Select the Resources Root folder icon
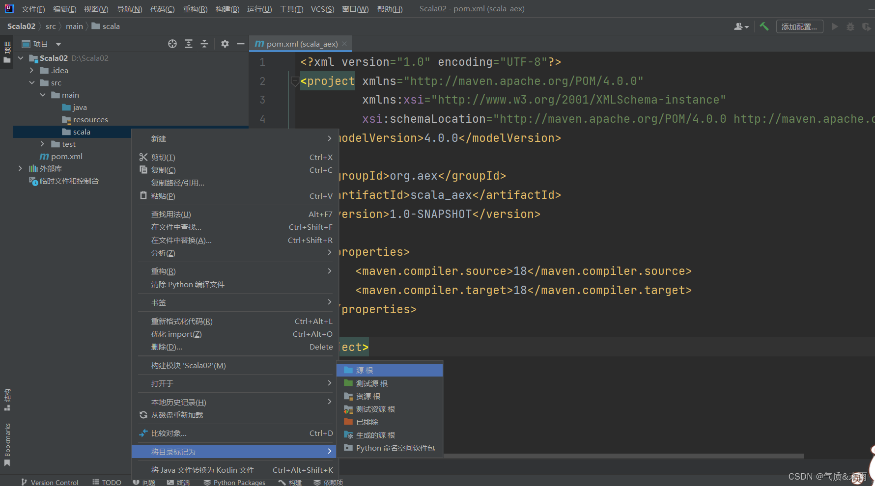875x486 pixels. (x=348, y=396)
